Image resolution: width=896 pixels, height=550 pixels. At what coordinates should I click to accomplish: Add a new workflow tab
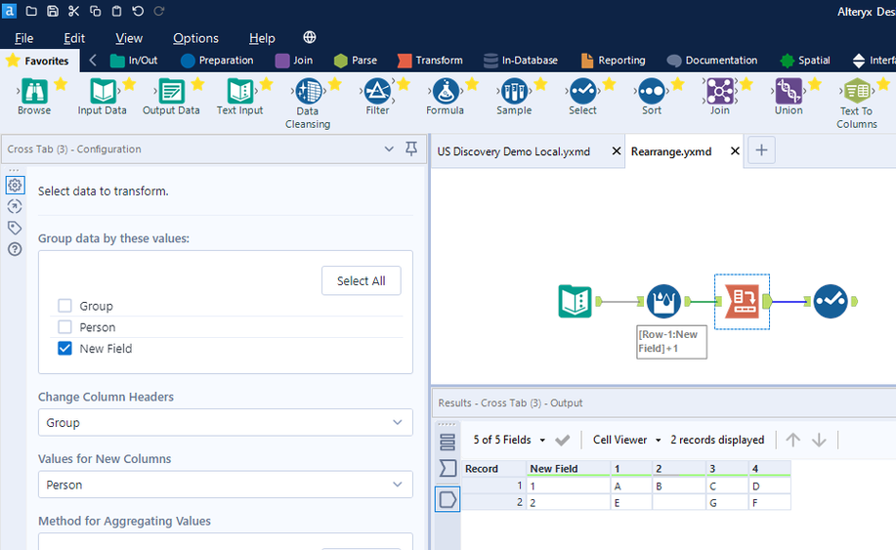click(x=761, y=150)
